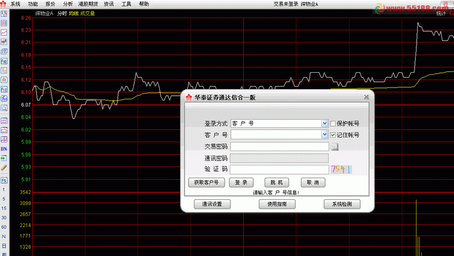The height and width of the screenshot is (256, 454).
Task: Click the 获取客户号 button
Action: point(206,182)
